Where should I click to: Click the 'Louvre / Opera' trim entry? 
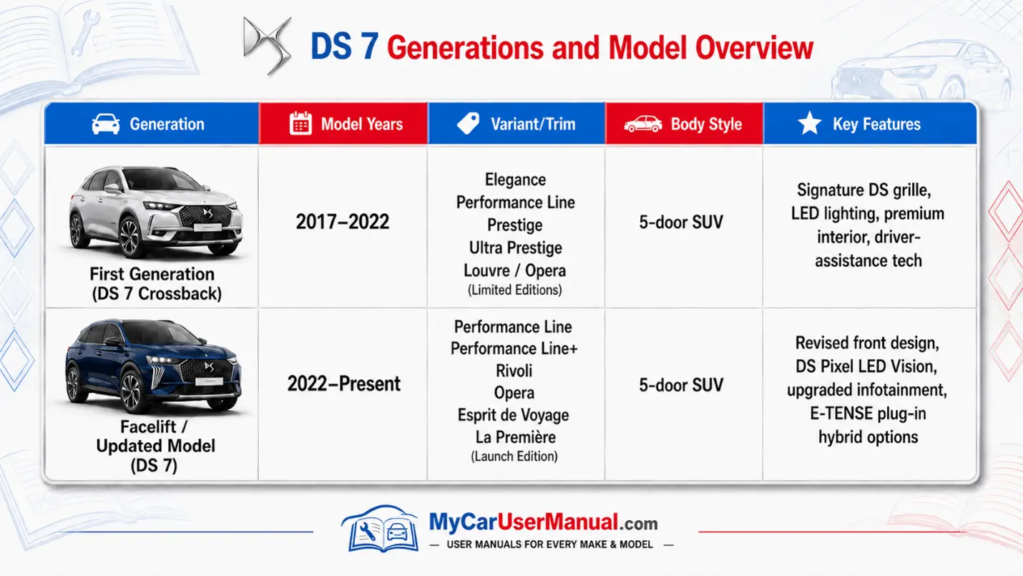tap(515, 270)
